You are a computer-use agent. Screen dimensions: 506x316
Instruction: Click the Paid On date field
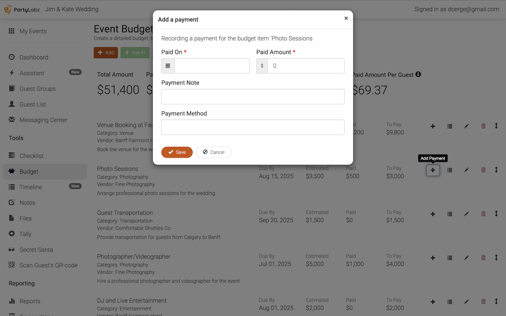212,66
